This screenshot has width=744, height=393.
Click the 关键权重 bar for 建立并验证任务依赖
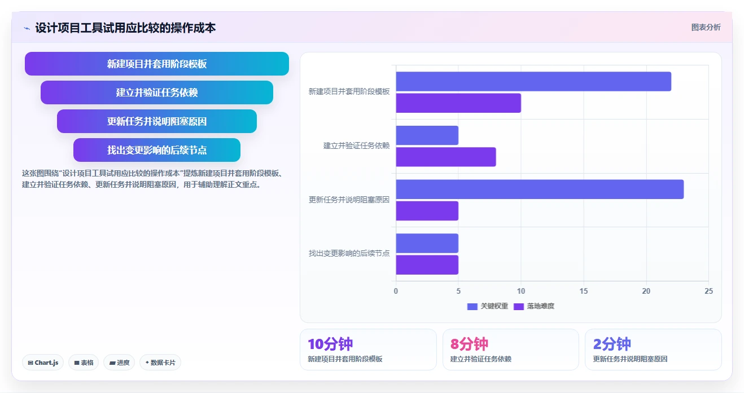tap(427, 135)
